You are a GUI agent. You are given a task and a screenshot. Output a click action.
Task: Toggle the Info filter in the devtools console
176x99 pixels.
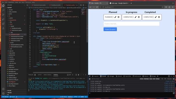point(154,79)
